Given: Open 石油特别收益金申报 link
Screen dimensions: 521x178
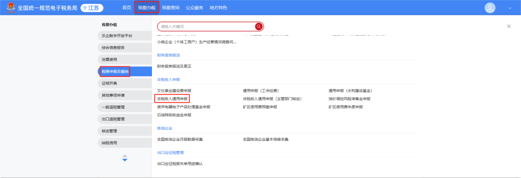Looking at the screenshot, I should pyautogui.click(x=174, y=115).
